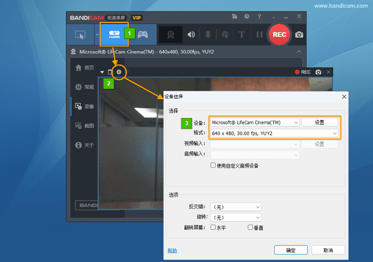
Task: Toggle preview window size icon
Action: click(x=110, y=72)
